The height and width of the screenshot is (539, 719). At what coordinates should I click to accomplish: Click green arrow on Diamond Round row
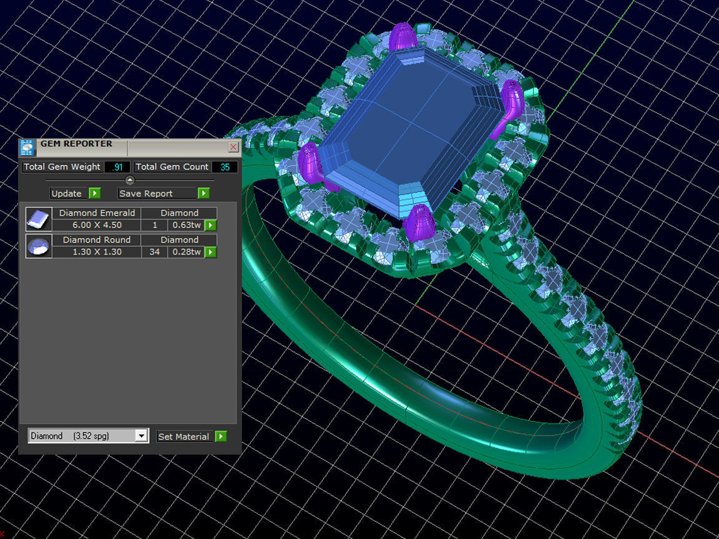point(210,252)
